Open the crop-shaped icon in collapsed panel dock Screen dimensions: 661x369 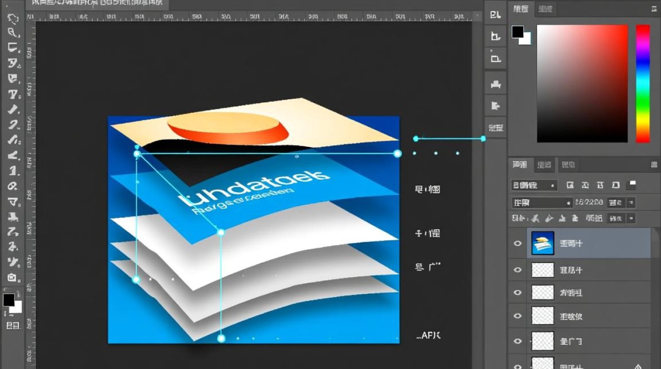click(495, 36)
